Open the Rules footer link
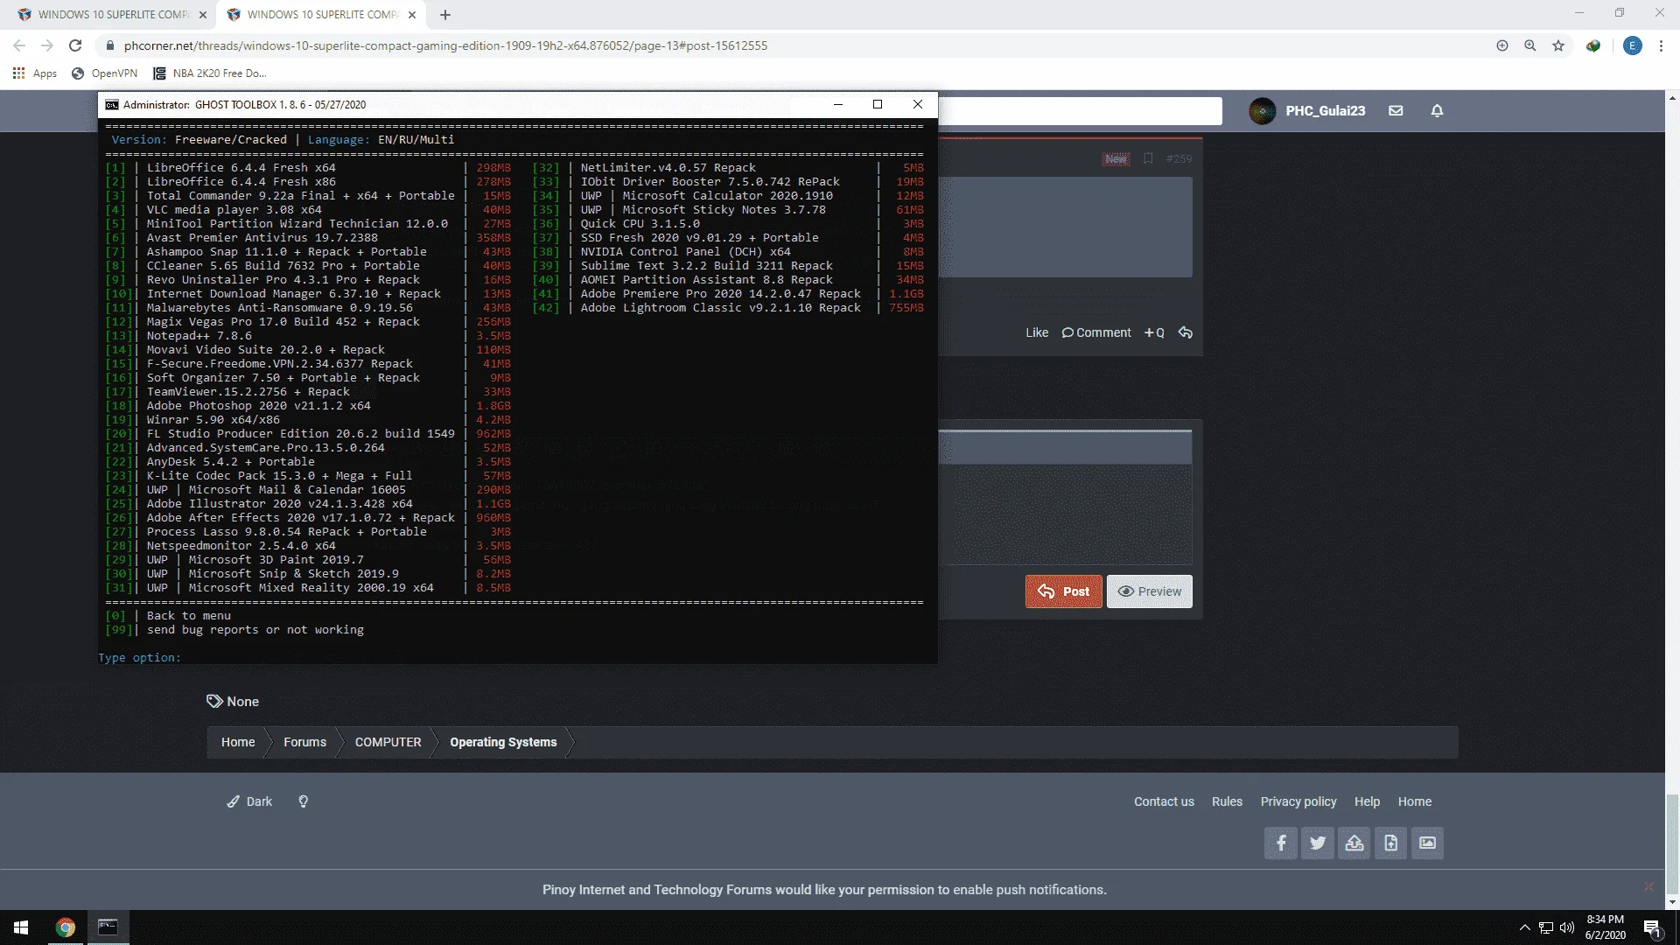 coord(1227,801)
